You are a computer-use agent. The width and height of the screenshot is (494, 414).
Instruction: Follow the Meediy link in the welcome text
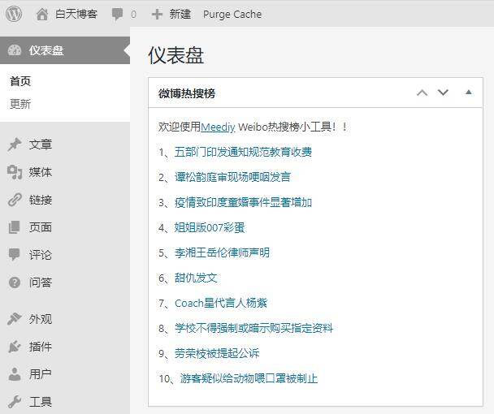click(218, 127)
